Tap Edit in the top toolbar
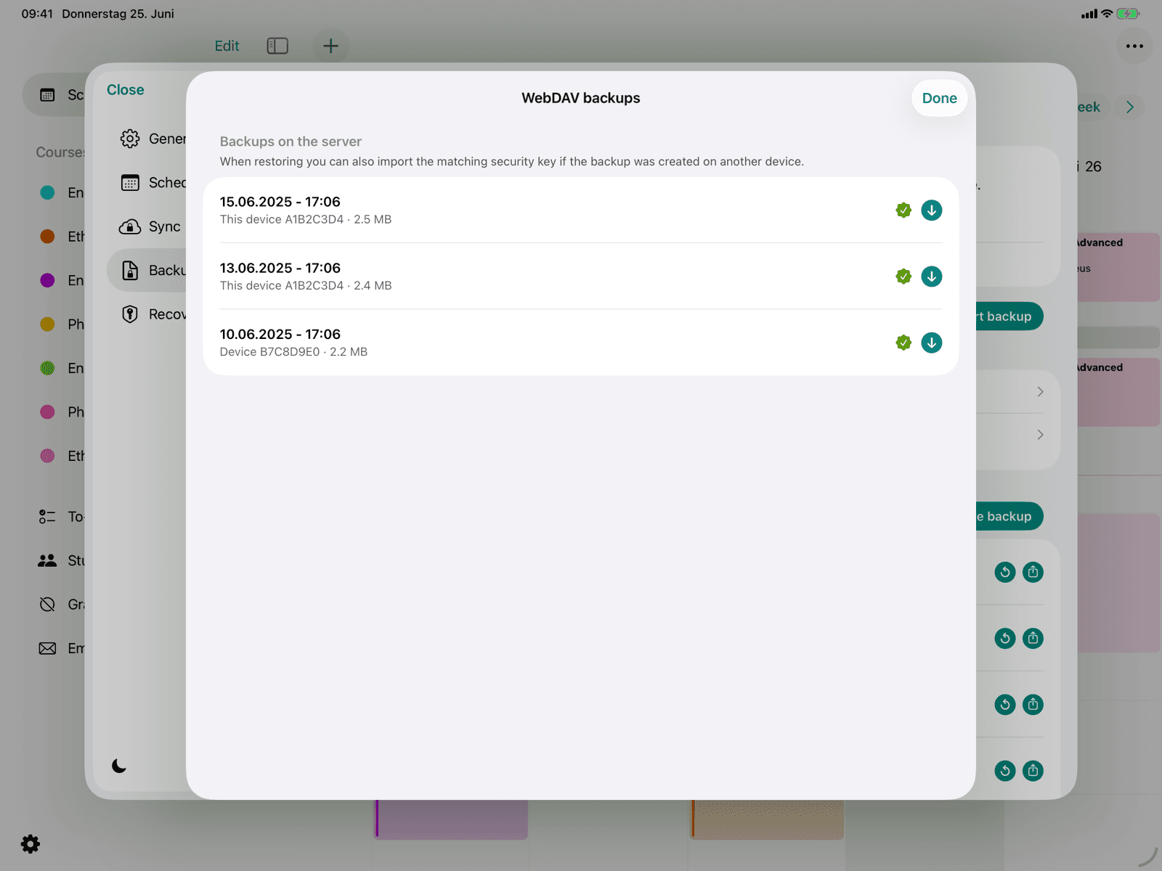The height and width of the screenshot is (871, 1162). tap(227, 46)
